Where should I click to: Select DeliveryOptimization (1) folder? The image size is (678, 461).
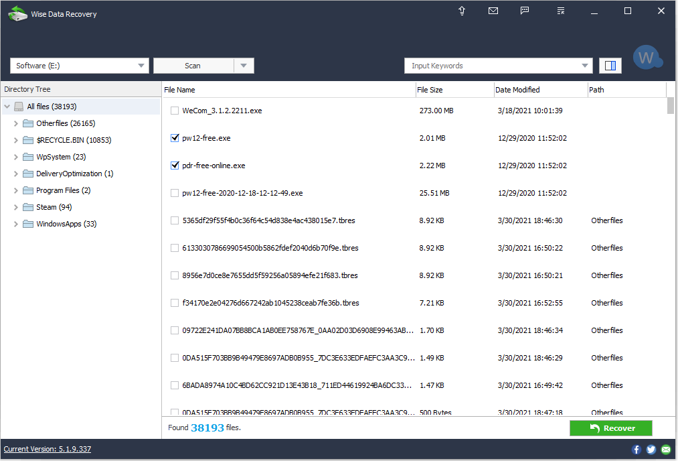[75, 174]
